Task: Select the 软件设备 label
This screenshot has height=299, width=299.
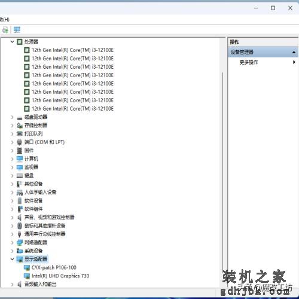Action: pos(33,200)
